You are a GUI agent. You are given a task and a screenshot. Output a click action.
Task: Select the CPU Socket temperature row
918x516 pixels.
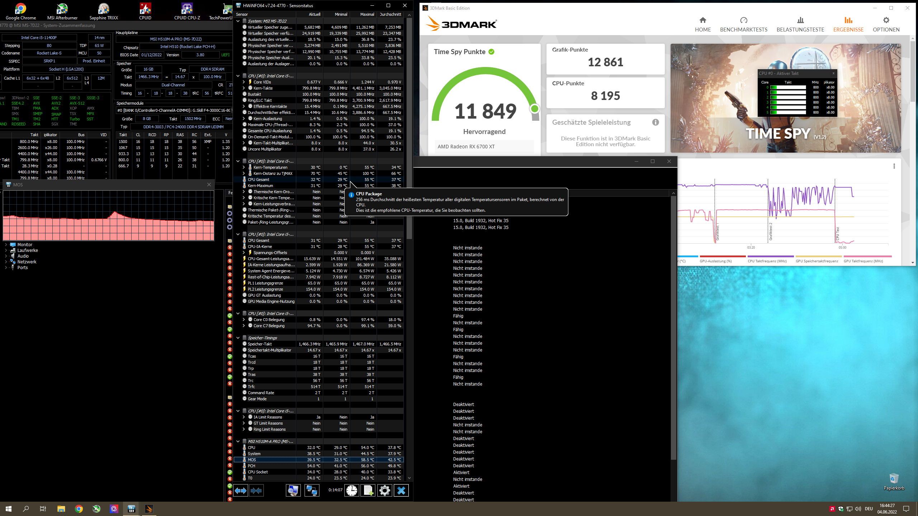click(x=258, y=472)
